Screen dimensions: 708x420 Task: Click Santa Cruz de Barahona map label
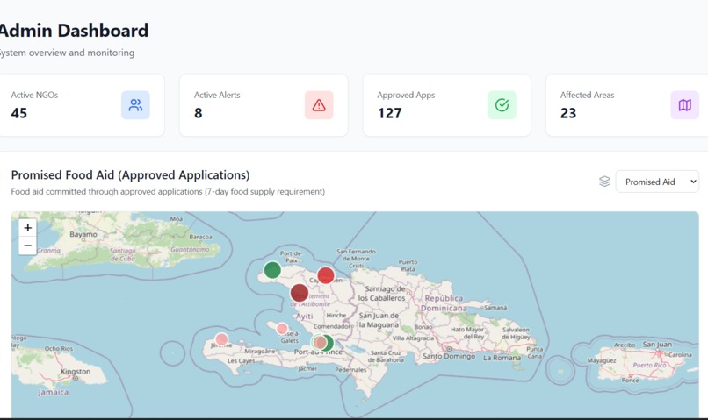click(x=385, y=356)
